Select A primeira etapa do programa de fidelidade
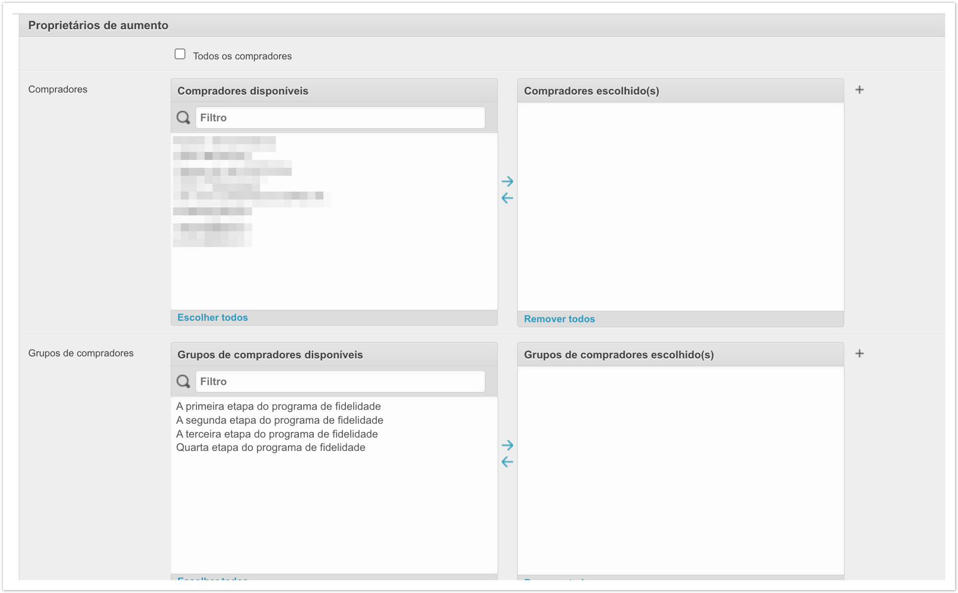This screenshot has width=958, height=593. pyautogui.click(x=278, y=406)
